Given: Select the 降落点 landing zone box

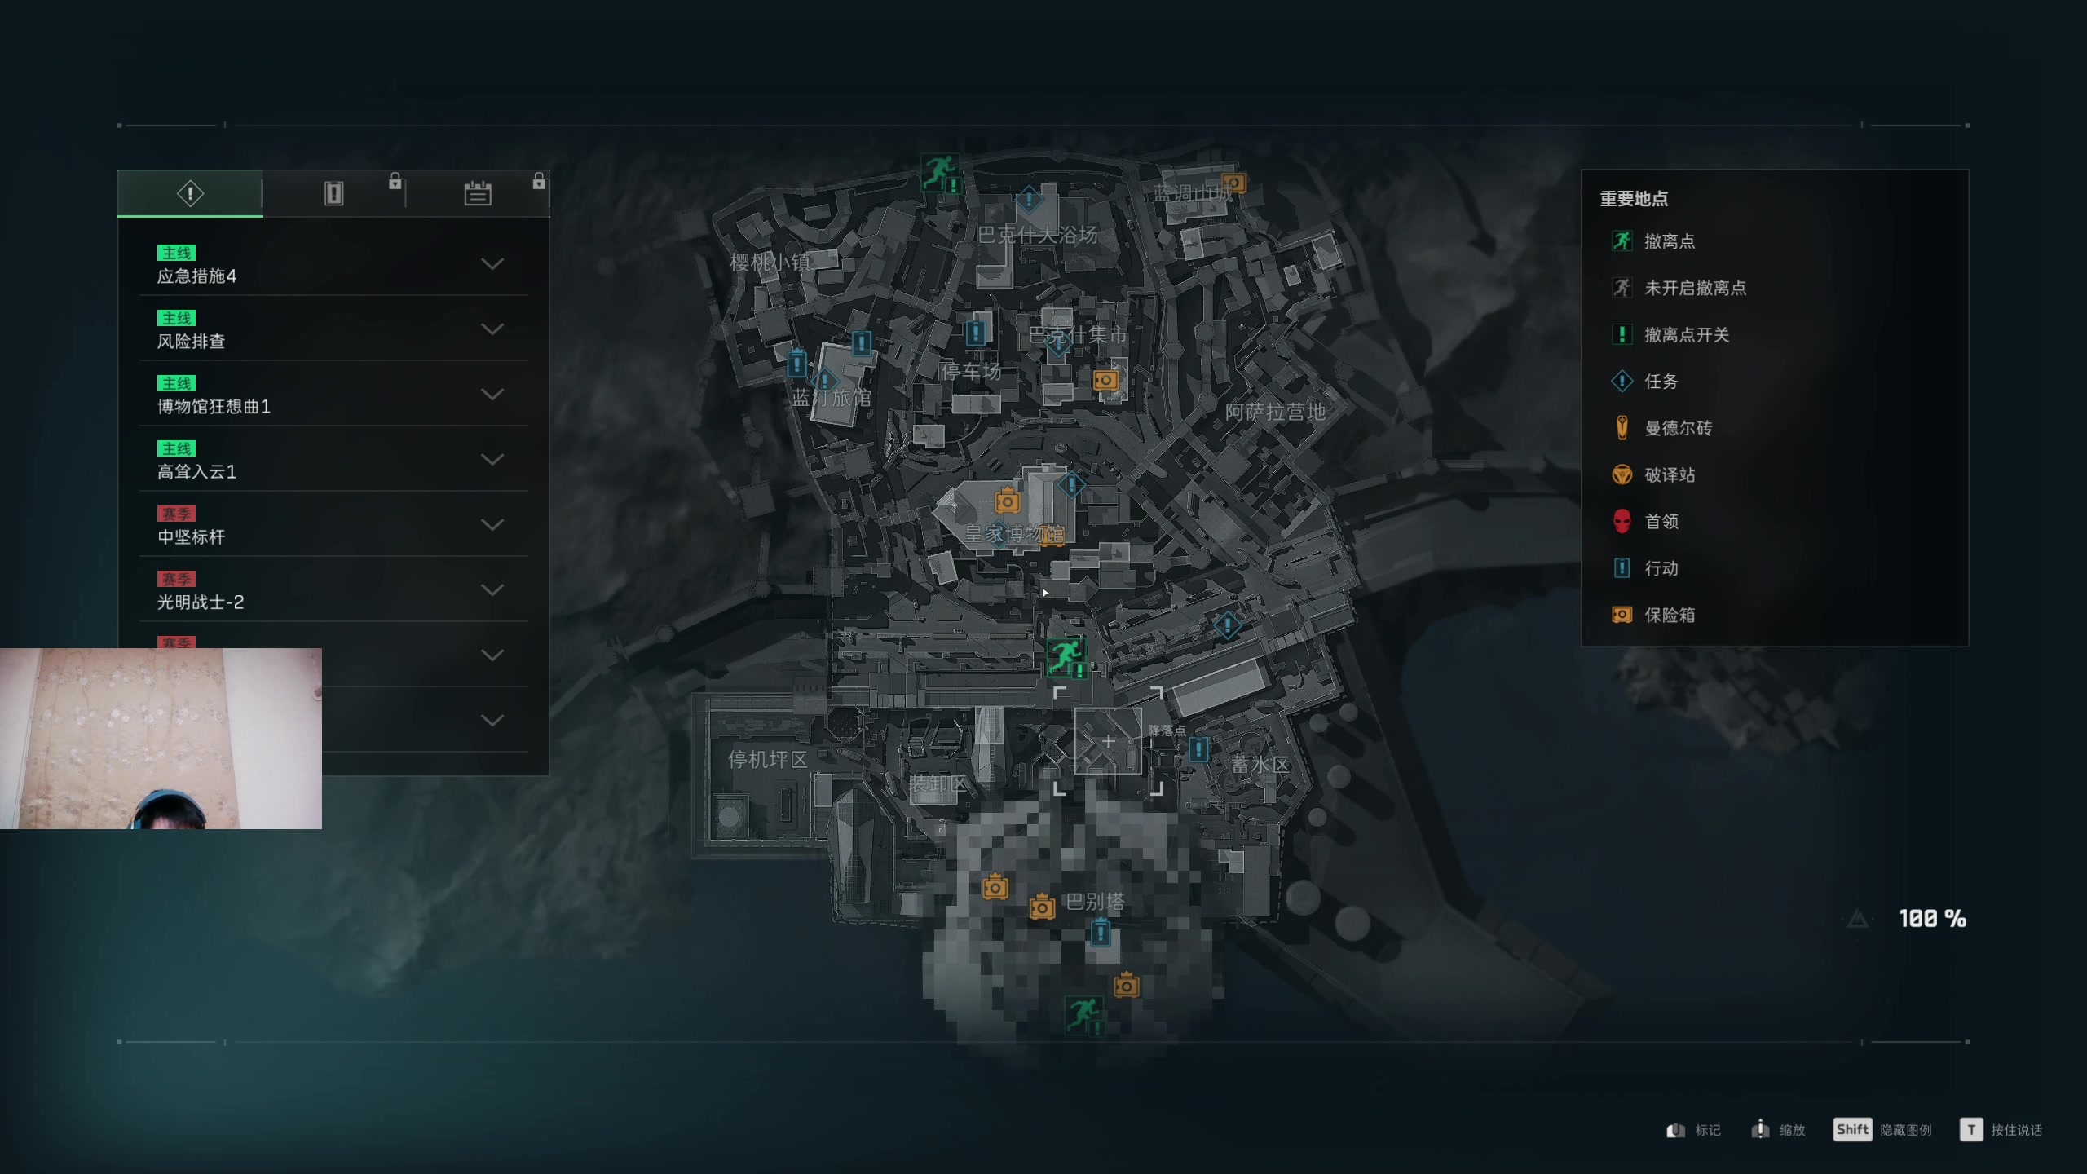Looking at the screenshot, I should click(1108, 741).
